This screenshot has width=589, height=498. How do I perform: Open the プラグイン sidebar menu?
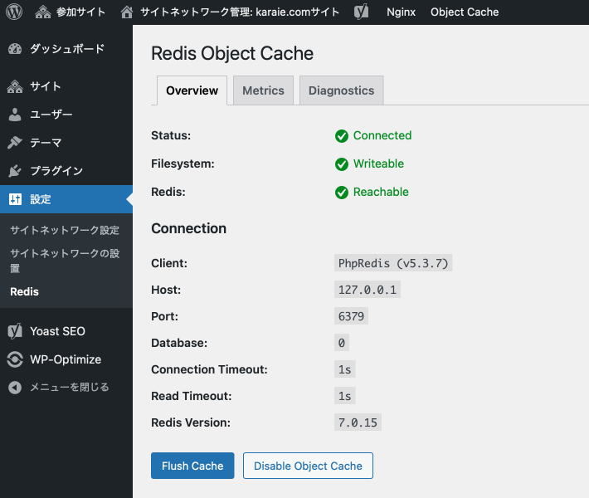pos(66,171)
